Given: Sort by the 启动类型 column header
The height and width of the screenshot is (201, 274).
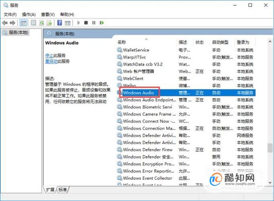Looking at the screenshot, I should coord(220,42).
